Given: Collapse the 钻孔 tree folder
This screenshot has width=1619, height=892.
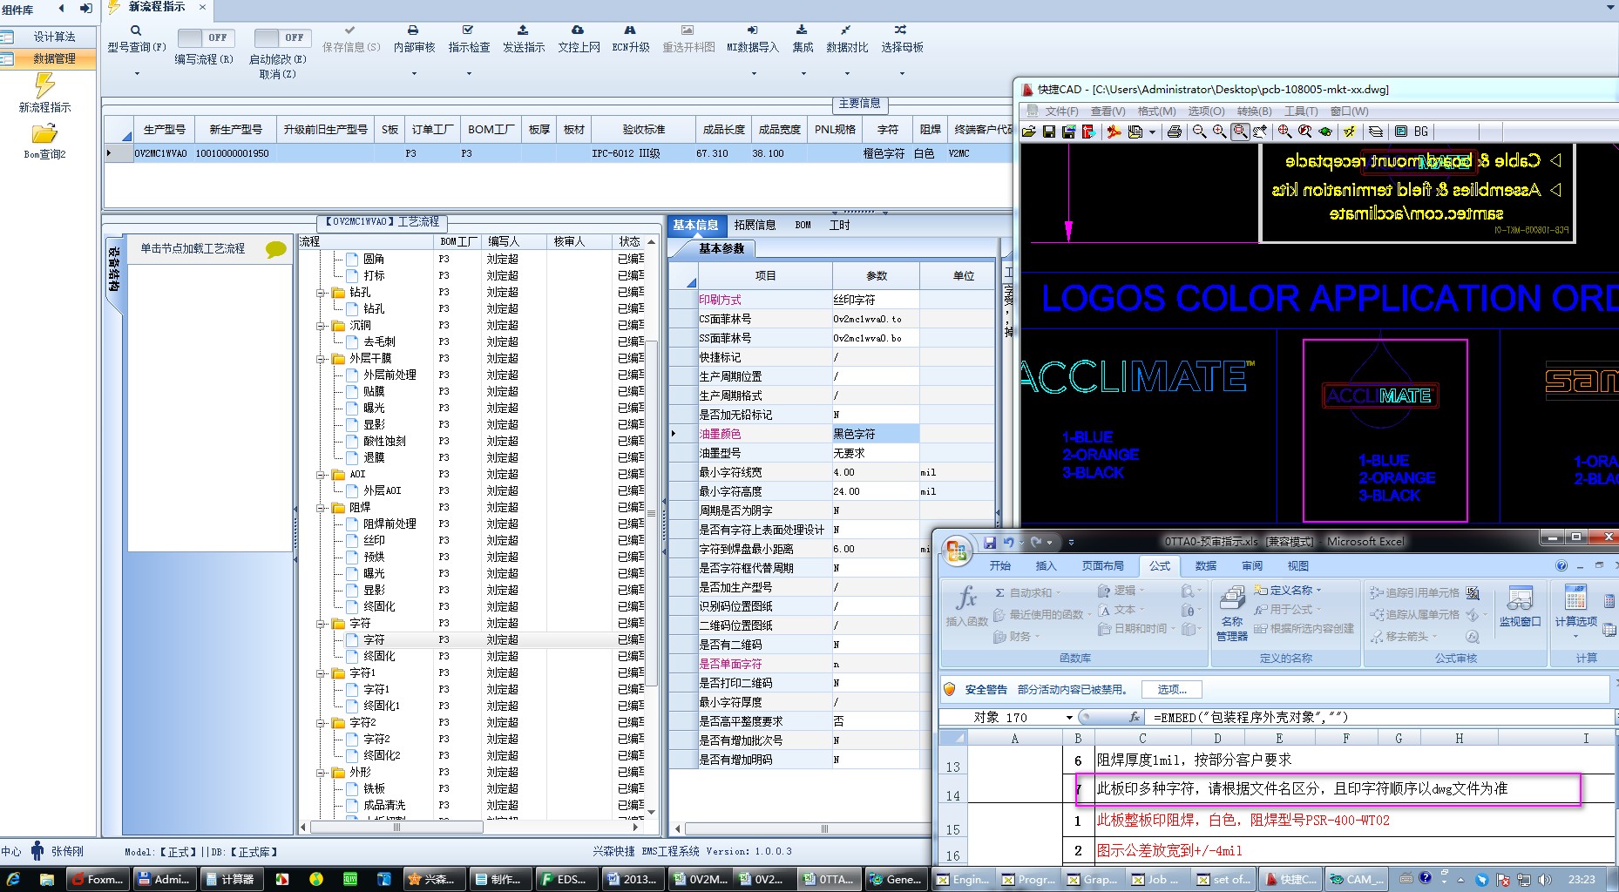Looking at the screenshot, I should tap(322, 293).
